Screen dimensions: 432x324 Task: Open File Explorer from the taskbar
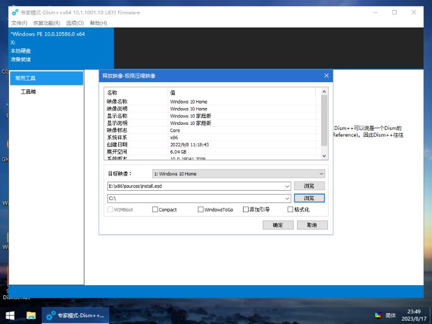[x=31, y=316]
